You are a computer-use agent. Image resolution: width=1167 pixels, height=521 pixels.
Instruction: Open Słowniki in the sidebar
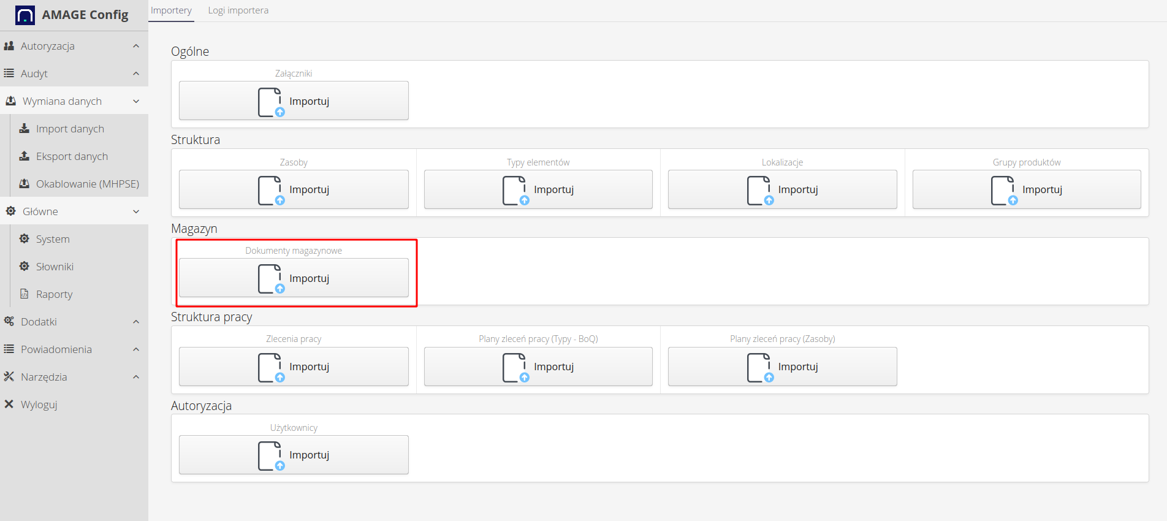(x=55, y=267)
